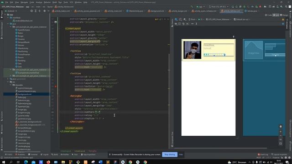This screenshot has height=164, width=292.
Task: Open the Run tool window button
Action: [75, 154]
